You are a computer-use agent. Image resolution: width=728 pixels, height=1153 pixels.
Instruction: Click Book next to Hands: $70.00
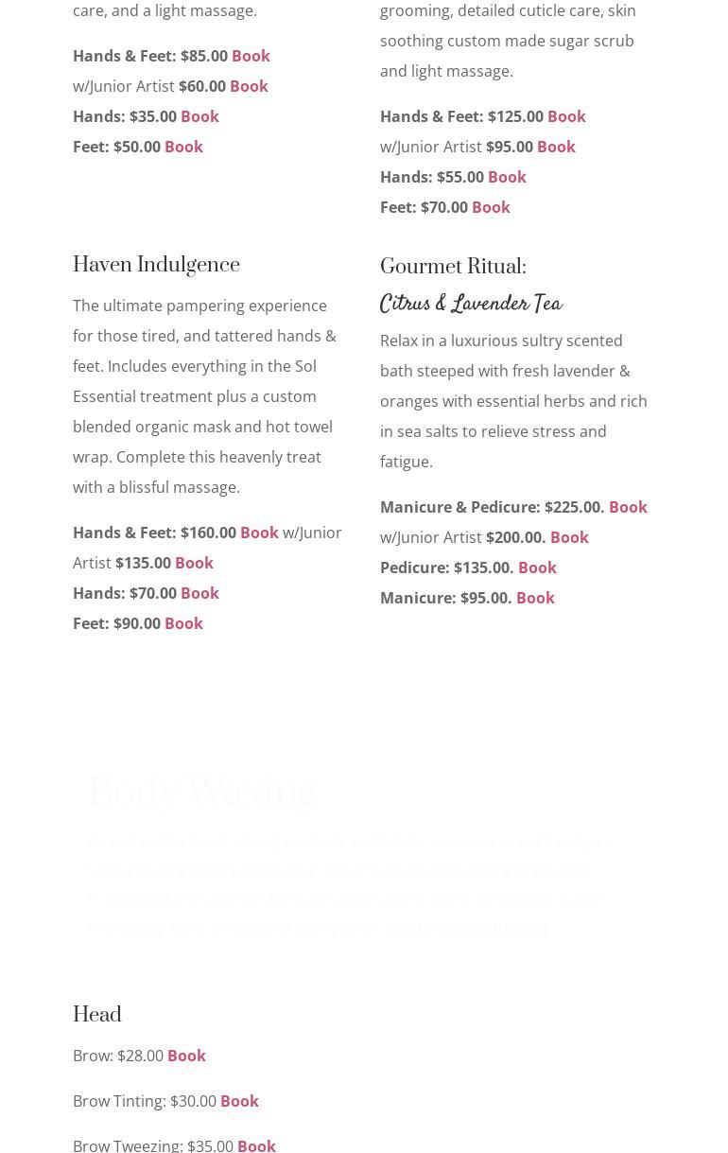coord(199,593)
